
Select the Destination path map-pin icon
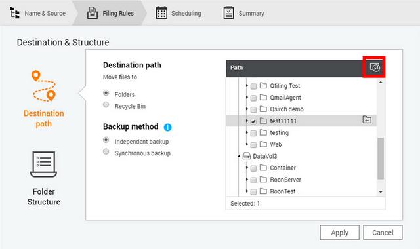[44, 86]
